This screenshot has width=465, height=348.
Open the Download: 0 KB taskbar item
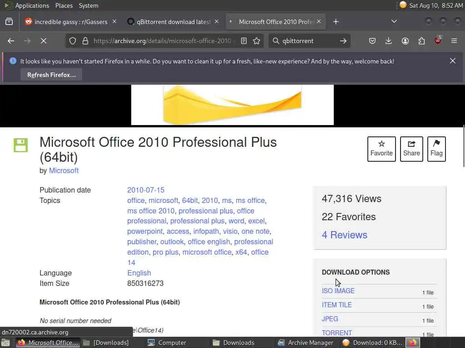click(372, 343)
